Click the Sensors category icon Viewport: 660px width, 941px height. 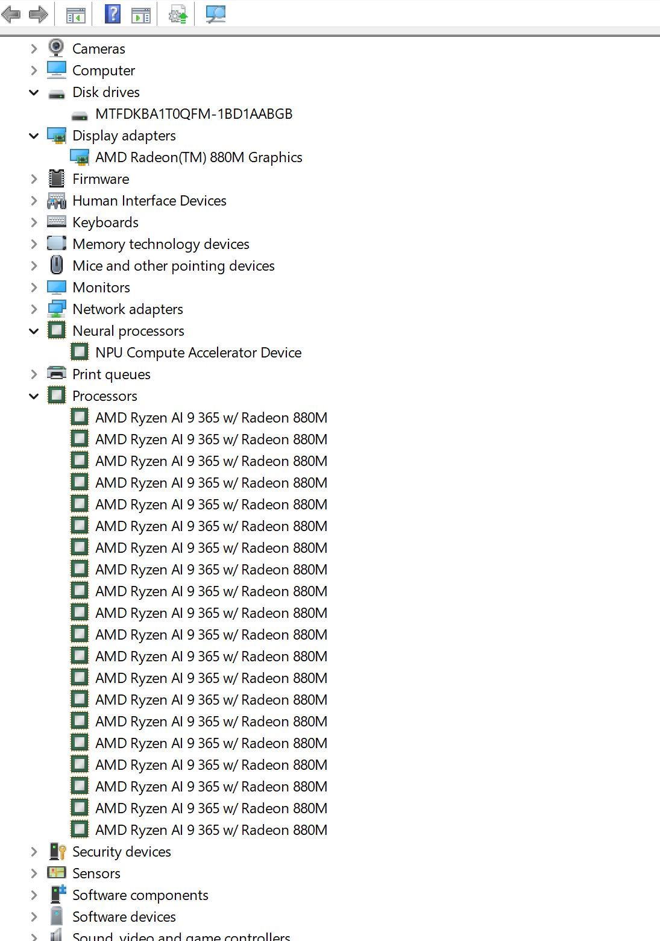point(57,873)
